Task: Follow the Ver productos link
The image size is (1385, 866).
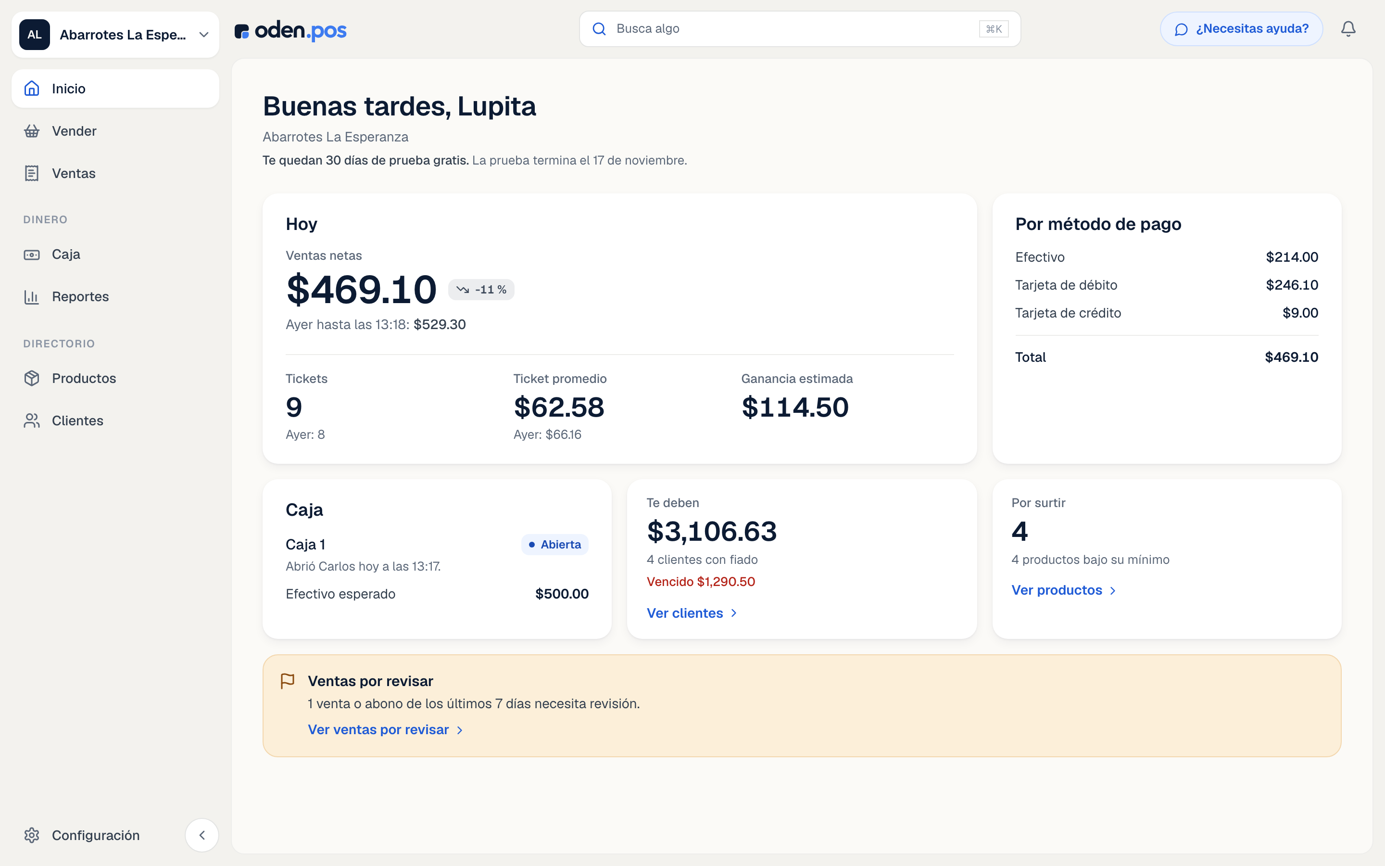Action: [x=1064, y=590]
